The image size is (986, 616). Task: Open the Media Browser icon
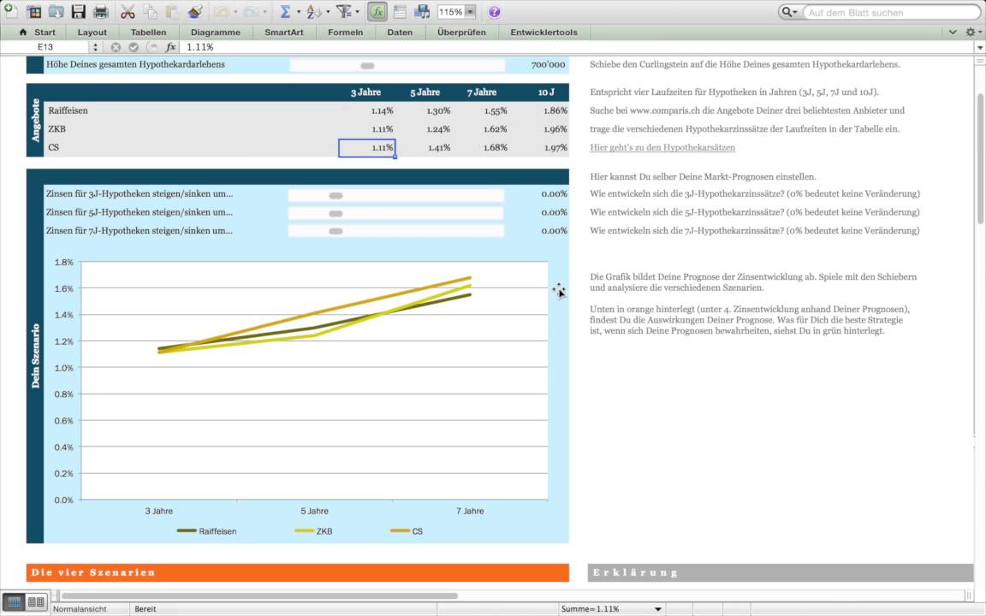(x=422, y=11)
